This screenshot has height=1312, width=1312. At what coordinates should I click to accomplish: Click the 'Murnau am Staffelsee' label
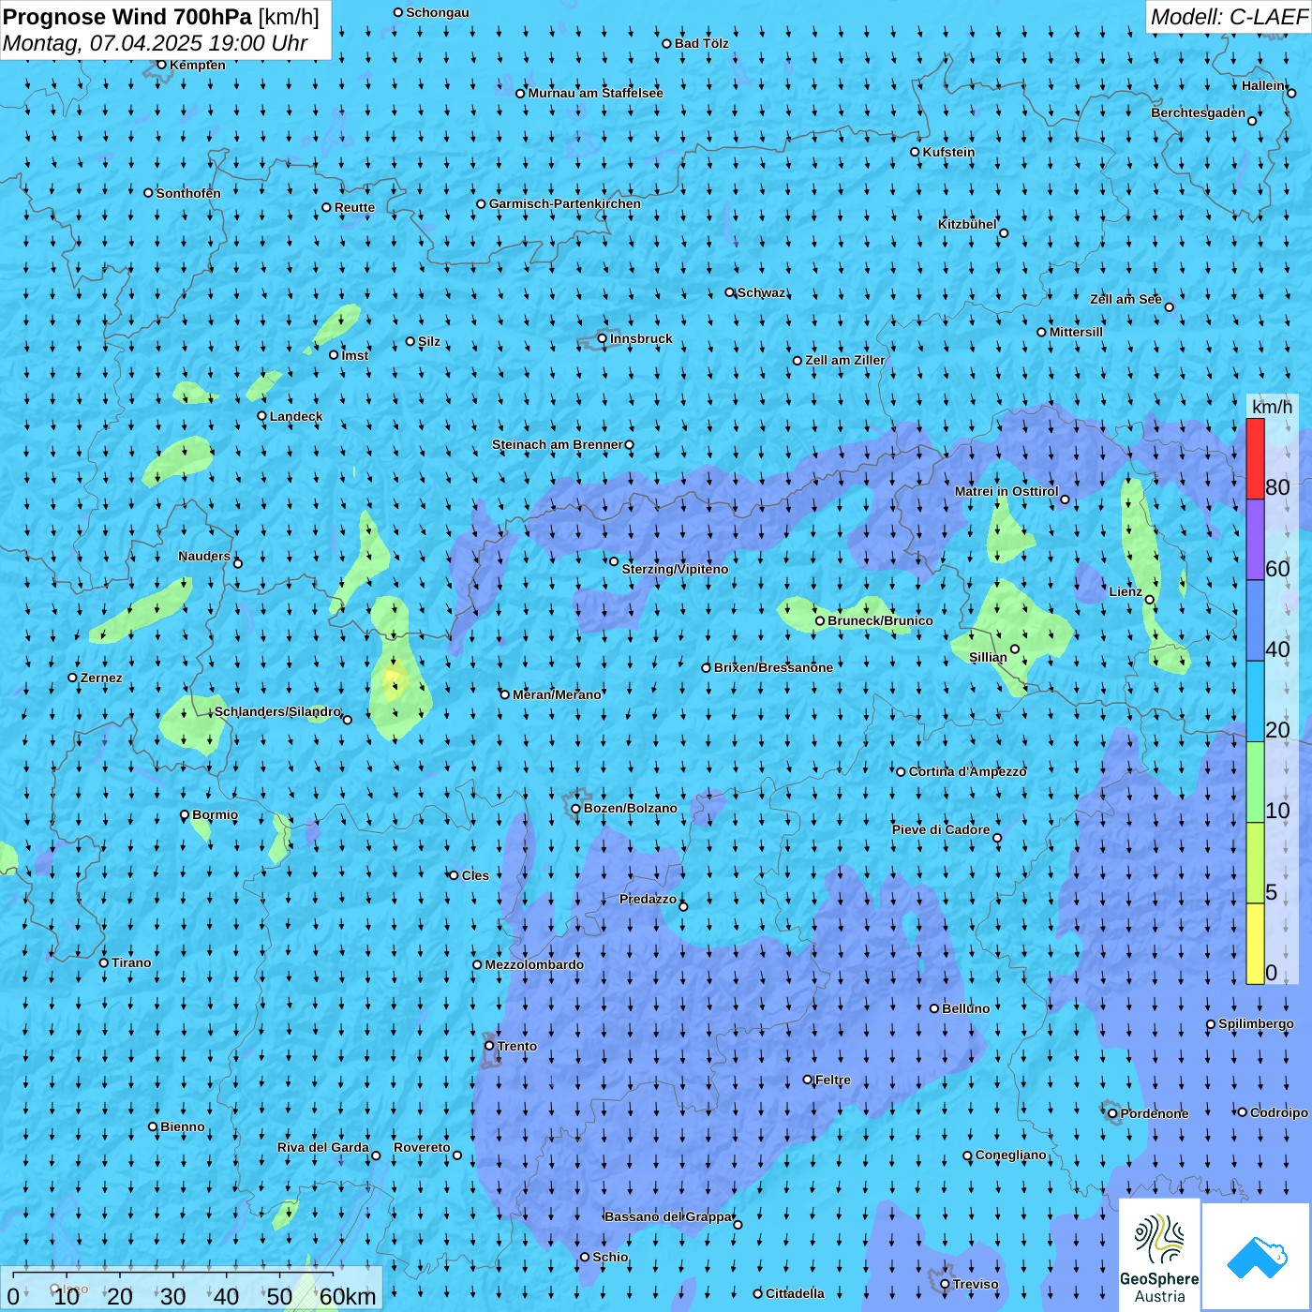596,93
